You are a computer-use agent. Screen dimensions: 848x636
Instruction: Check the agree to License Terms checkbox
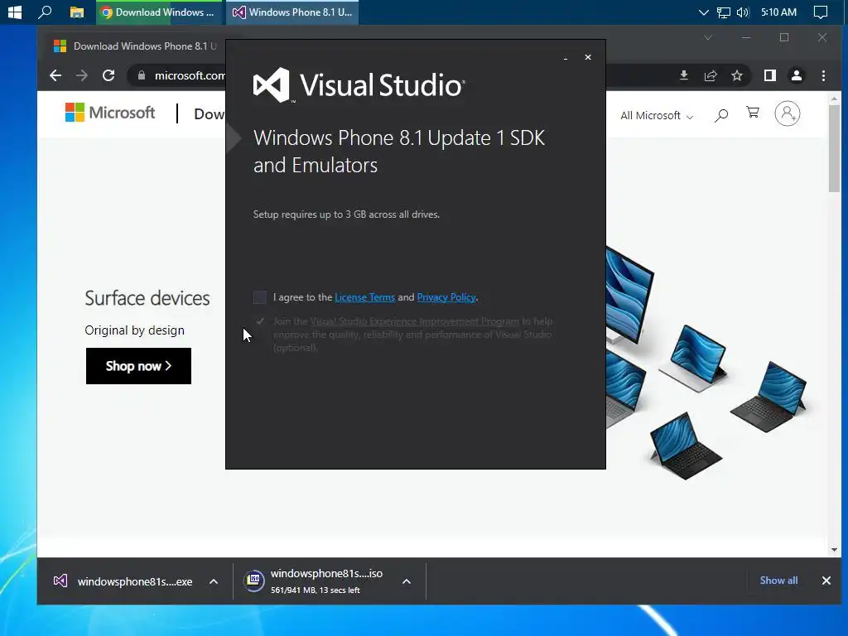(259, 297)
